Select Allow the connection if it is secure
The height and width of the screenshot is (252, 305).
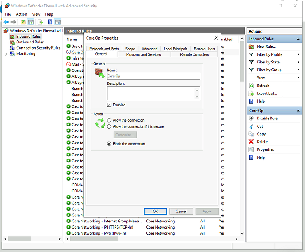(x=109, y=127)
